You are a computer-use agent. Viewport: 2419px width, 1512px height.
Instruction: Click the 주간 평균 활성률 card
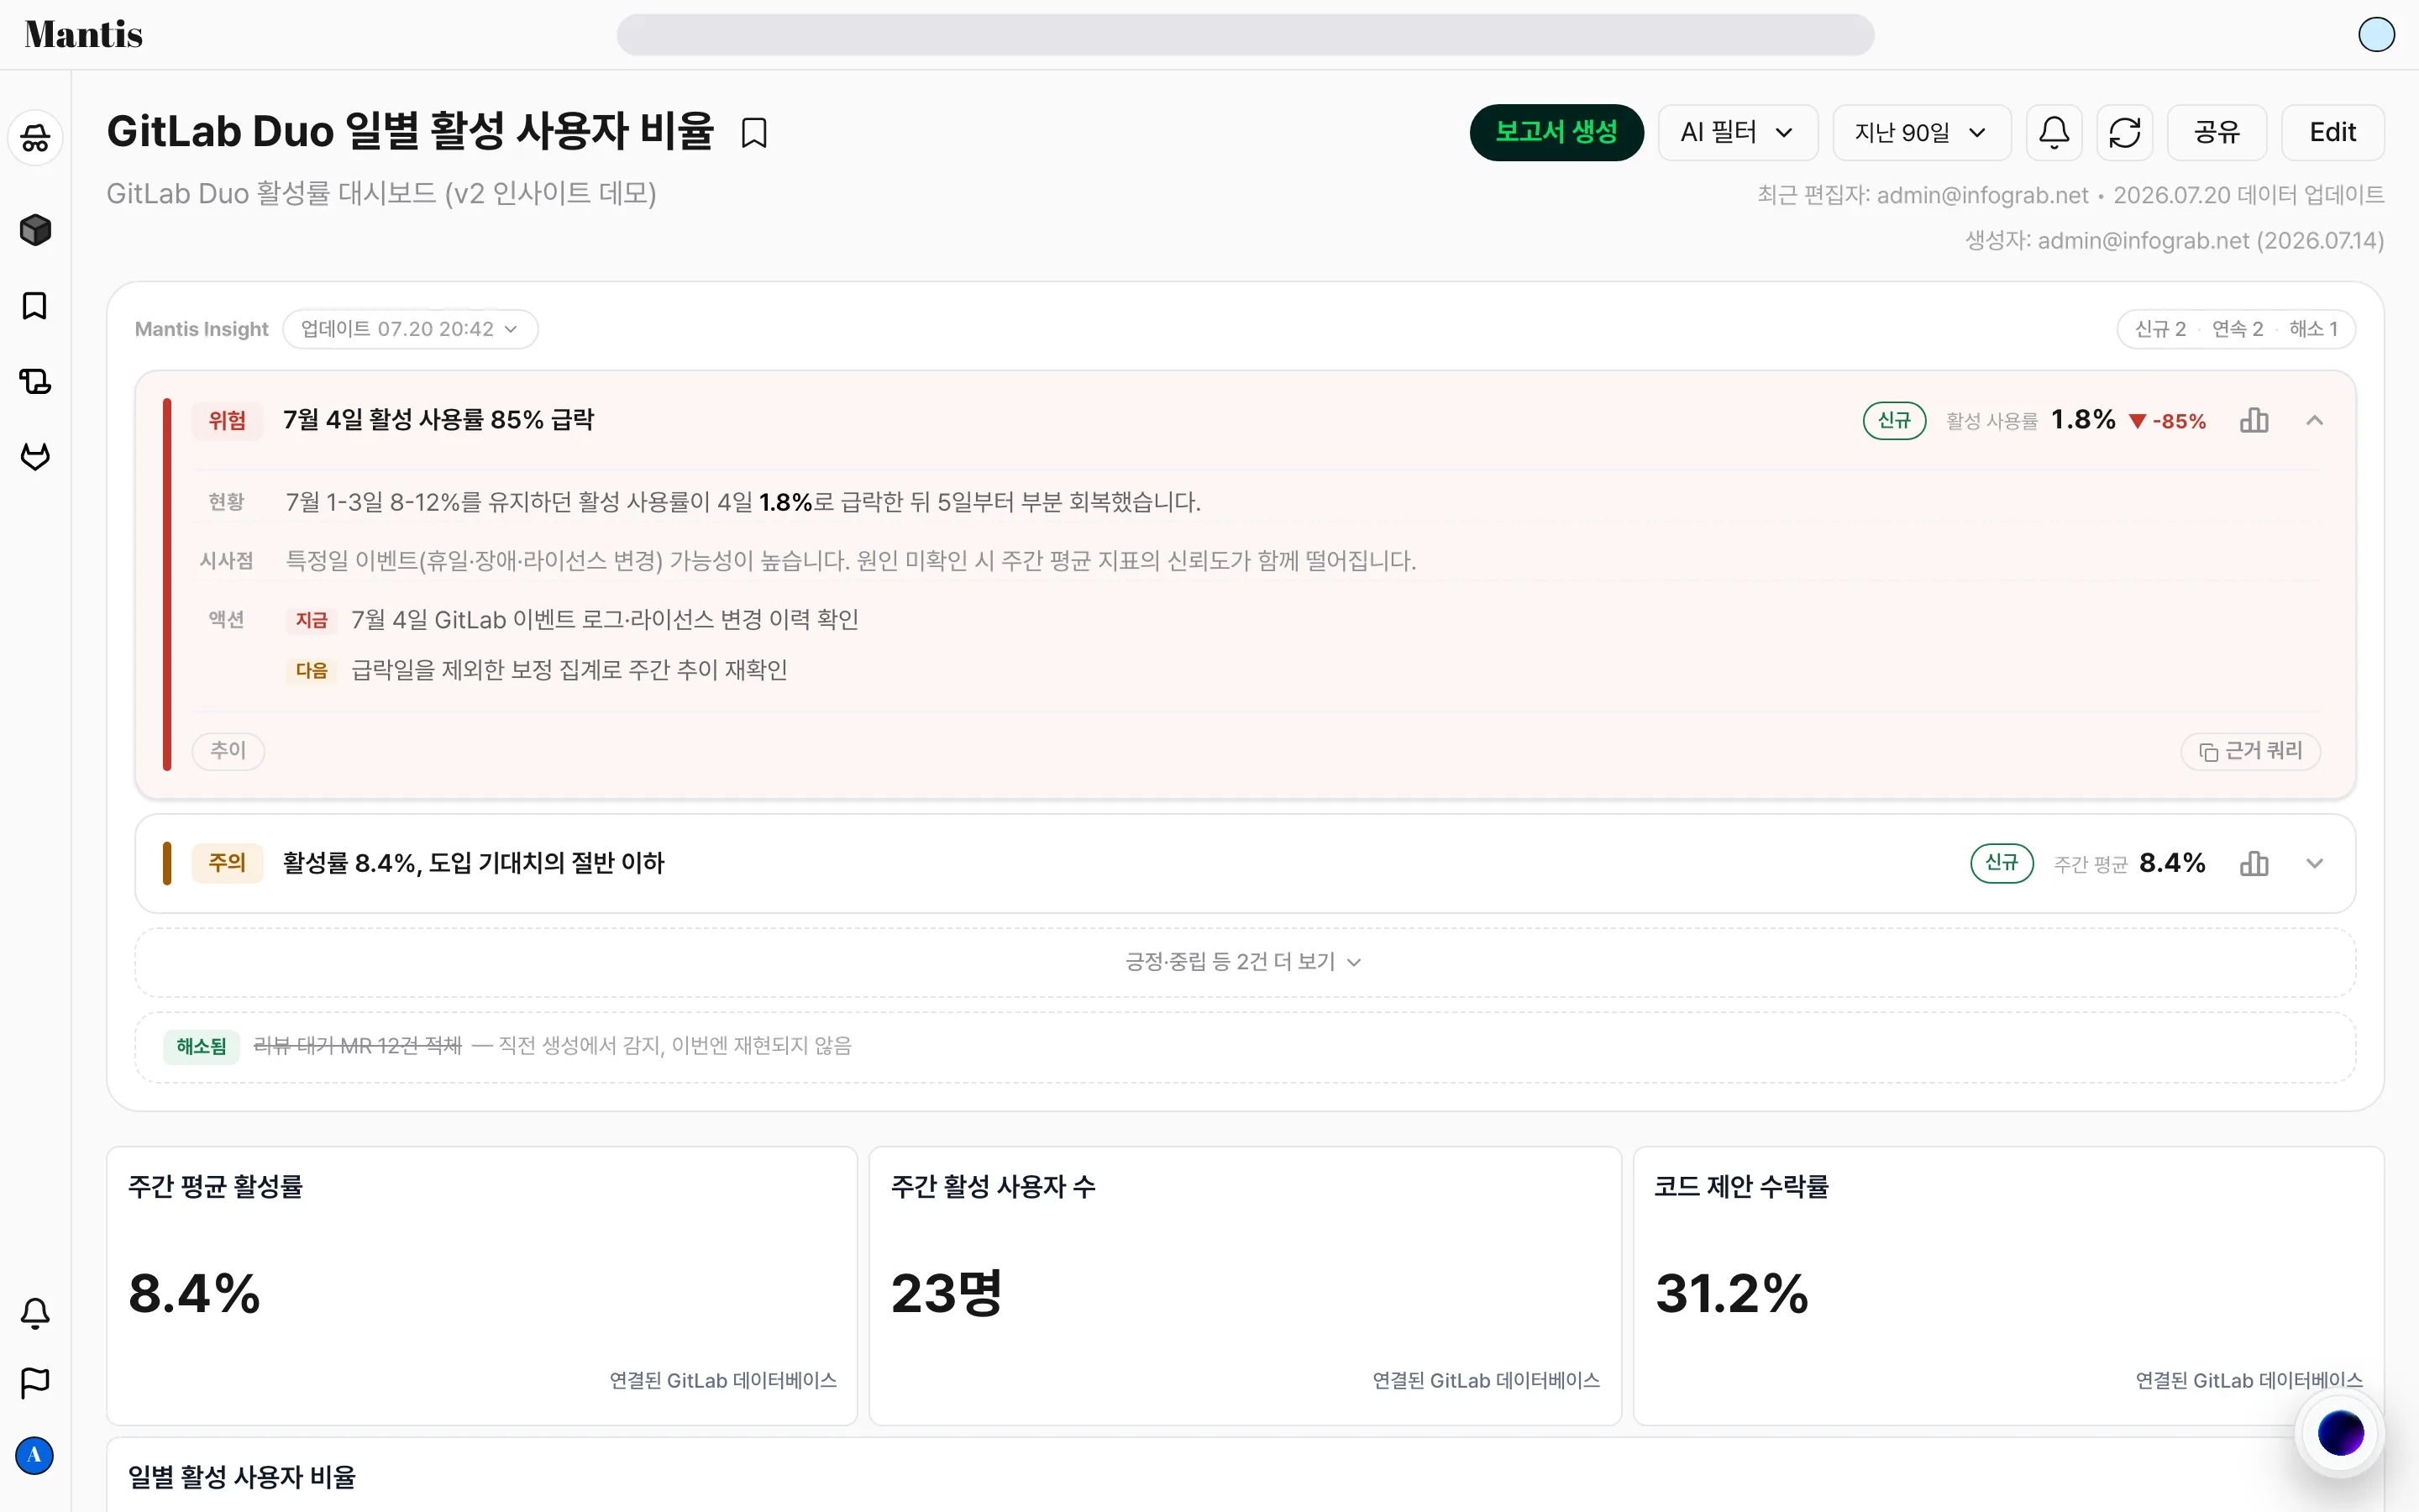(482, 1285)
